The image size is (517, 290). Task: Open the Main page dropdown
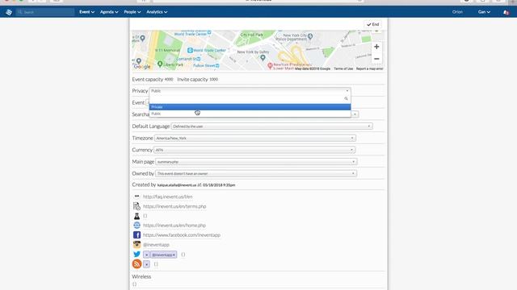pos(256,162)
